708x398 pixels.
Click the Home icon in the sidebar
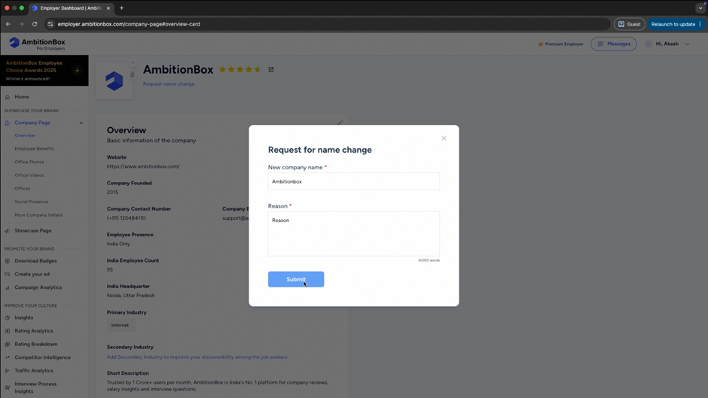(x=8, y=97)
